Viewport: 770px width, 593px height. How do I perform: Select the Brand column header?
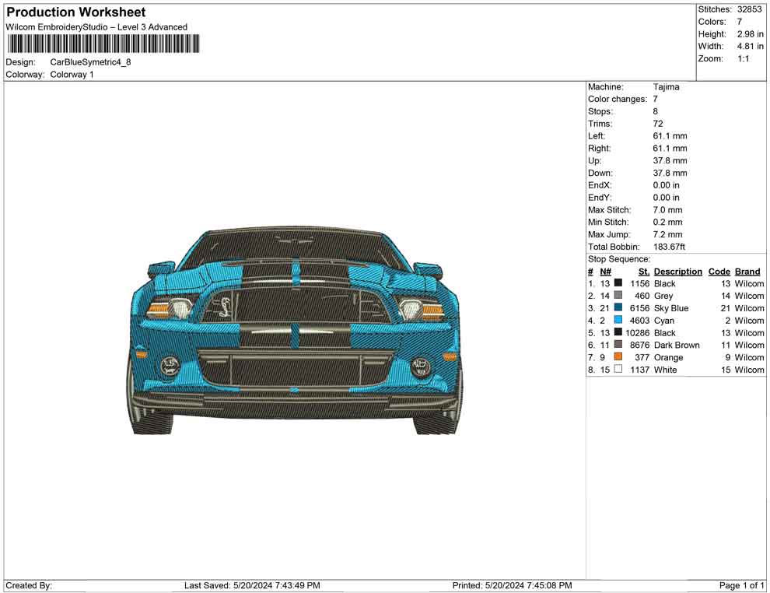tap(747, 271)
